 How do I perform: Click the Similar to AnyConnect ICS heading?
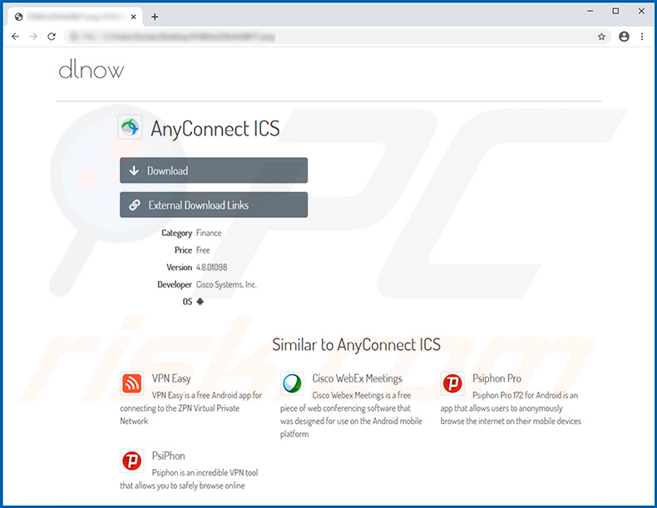pos(356,345)
